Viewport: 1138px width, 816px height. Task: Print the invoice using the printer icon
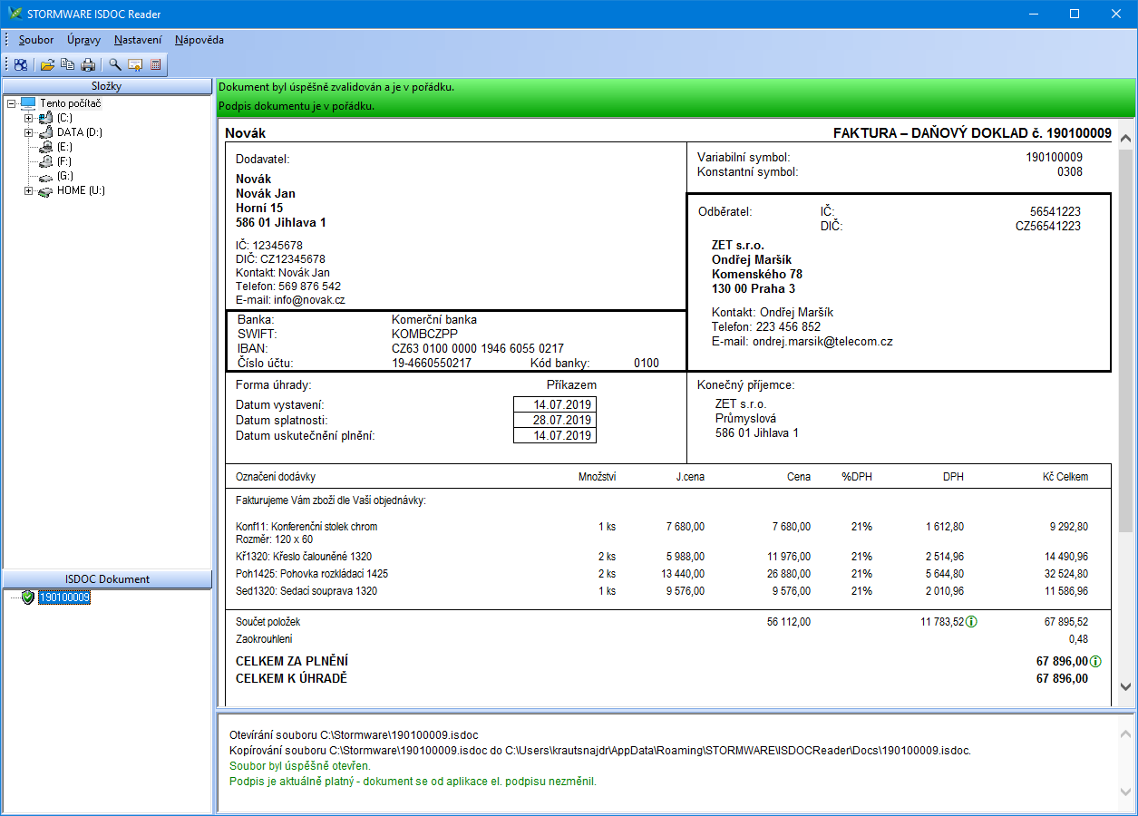point(88,64)
